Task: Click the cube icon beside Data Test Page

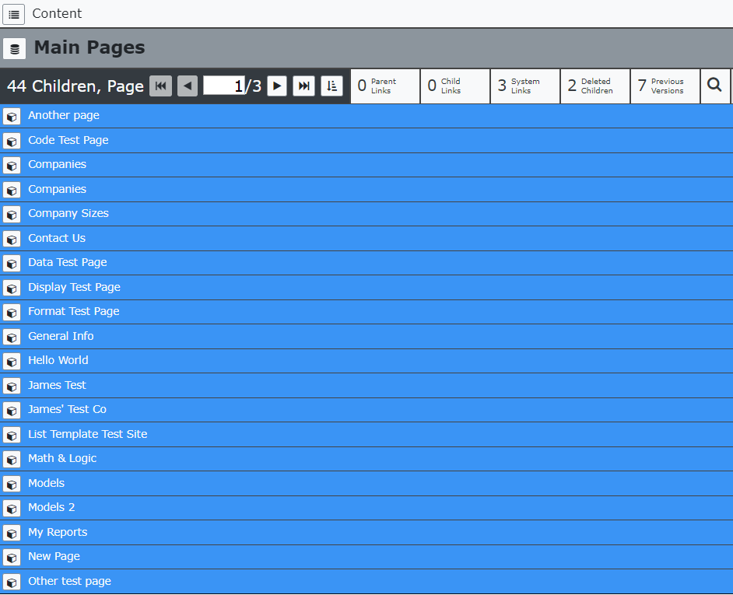Action: (12, 264)
